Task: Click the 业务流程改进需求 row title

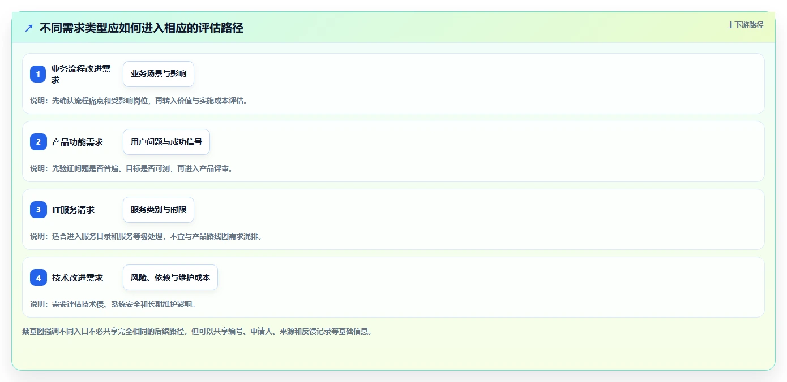Action: pyautogui.click(x=81, y=74)
